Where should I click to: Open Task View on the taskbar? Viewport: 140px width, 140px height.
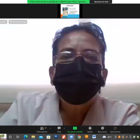(17, 137)
